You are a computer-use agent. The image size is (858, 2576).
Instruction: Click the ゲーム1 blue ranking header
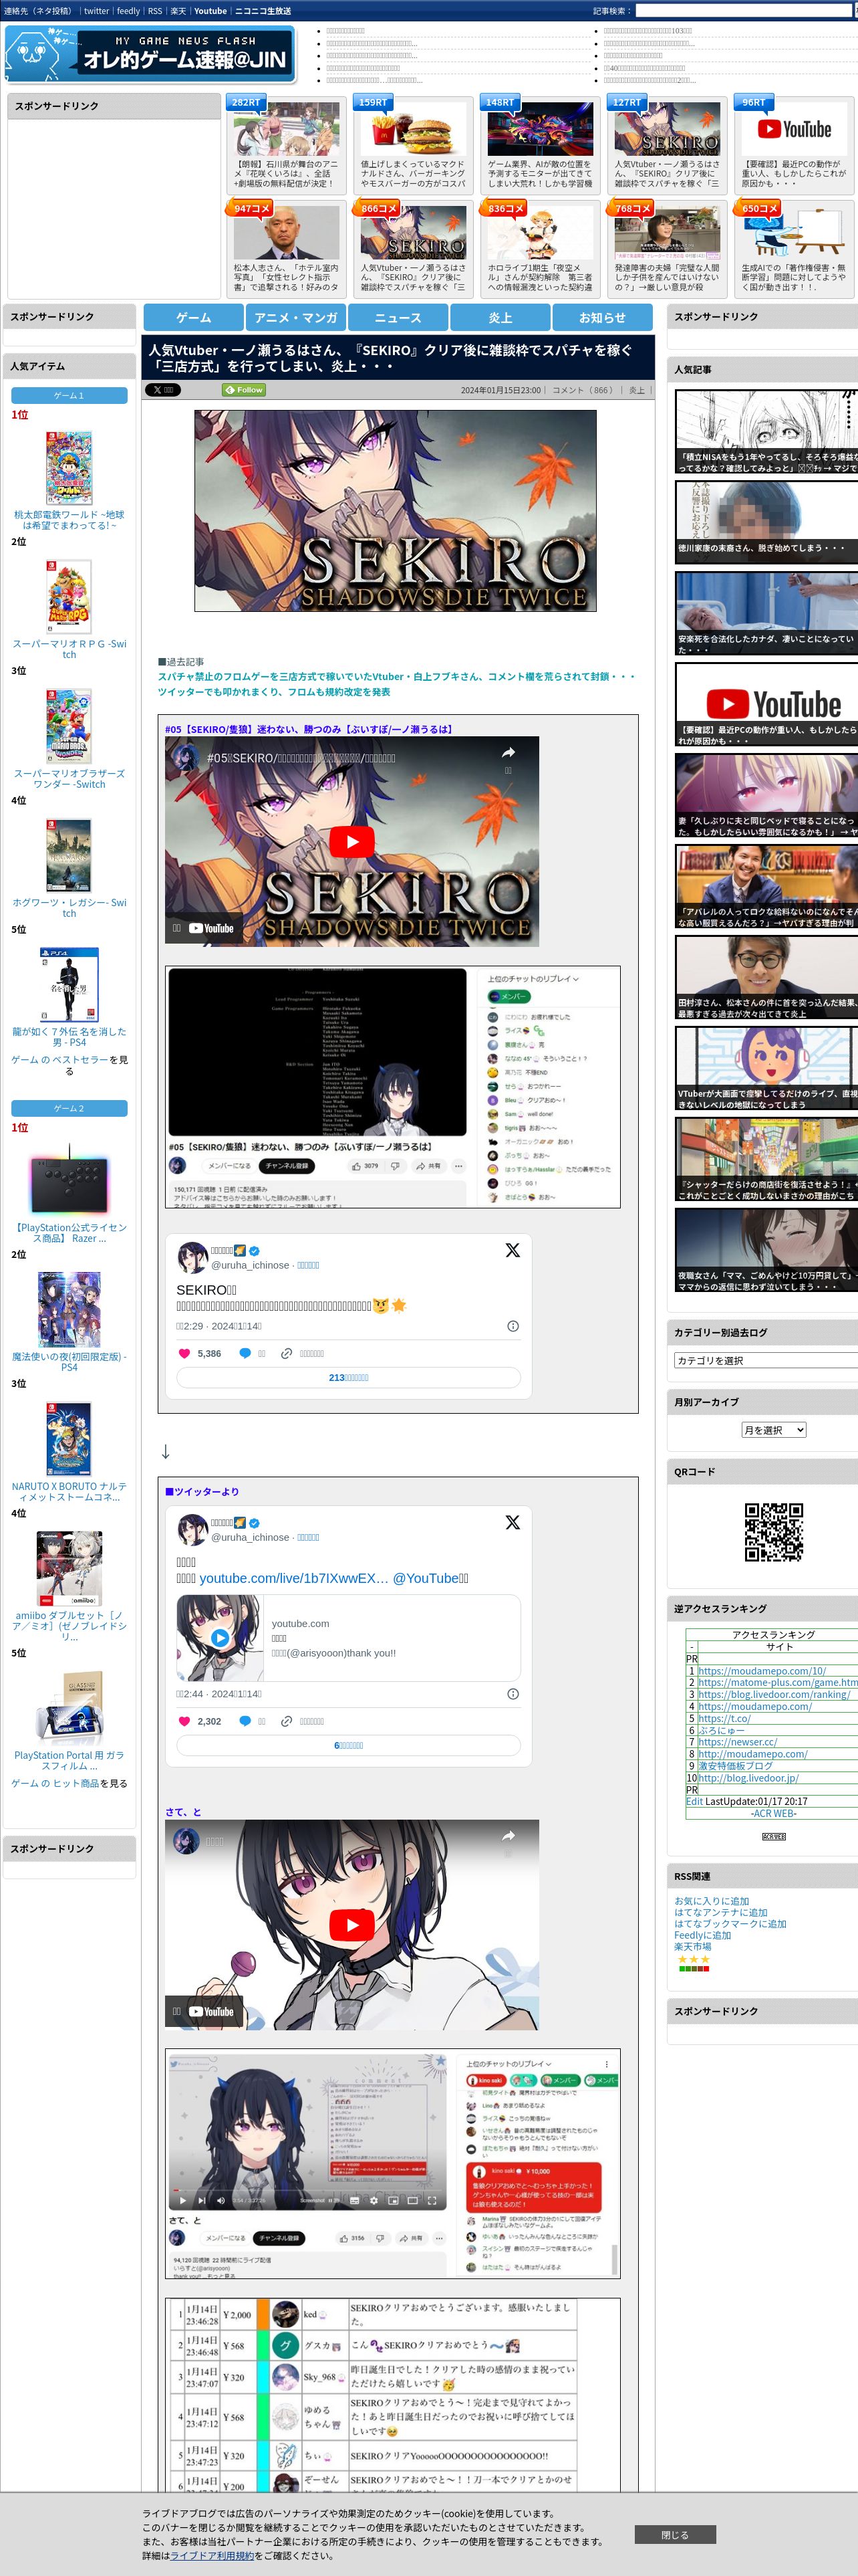click(69, 395)
